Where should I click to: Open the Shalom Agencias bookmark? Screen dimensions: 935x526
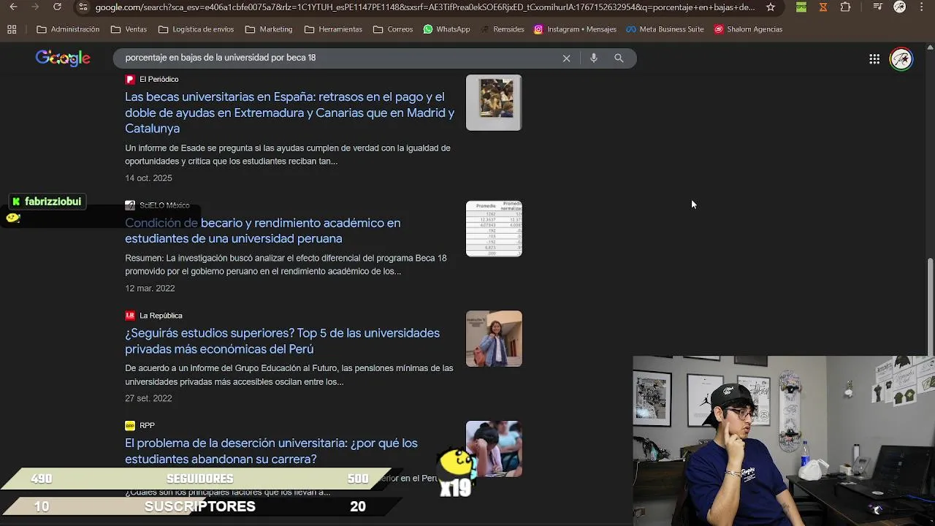748,29
